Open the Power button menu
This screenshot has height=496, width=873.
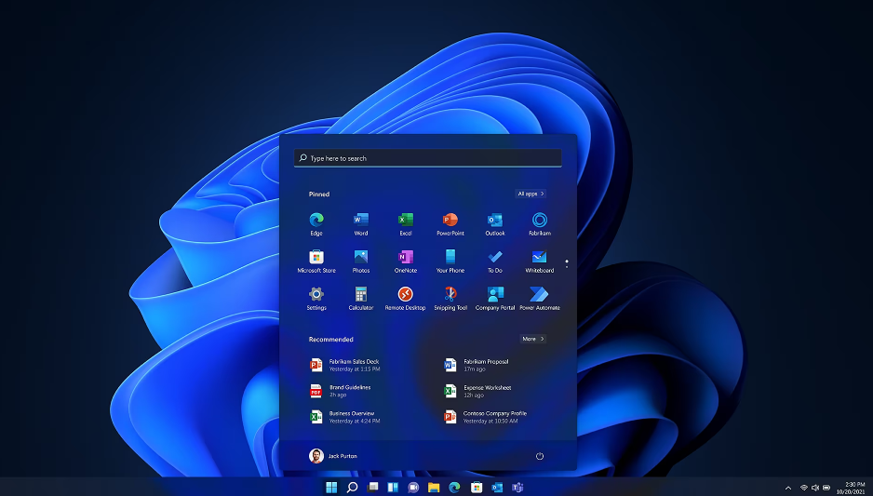(540, 456)
